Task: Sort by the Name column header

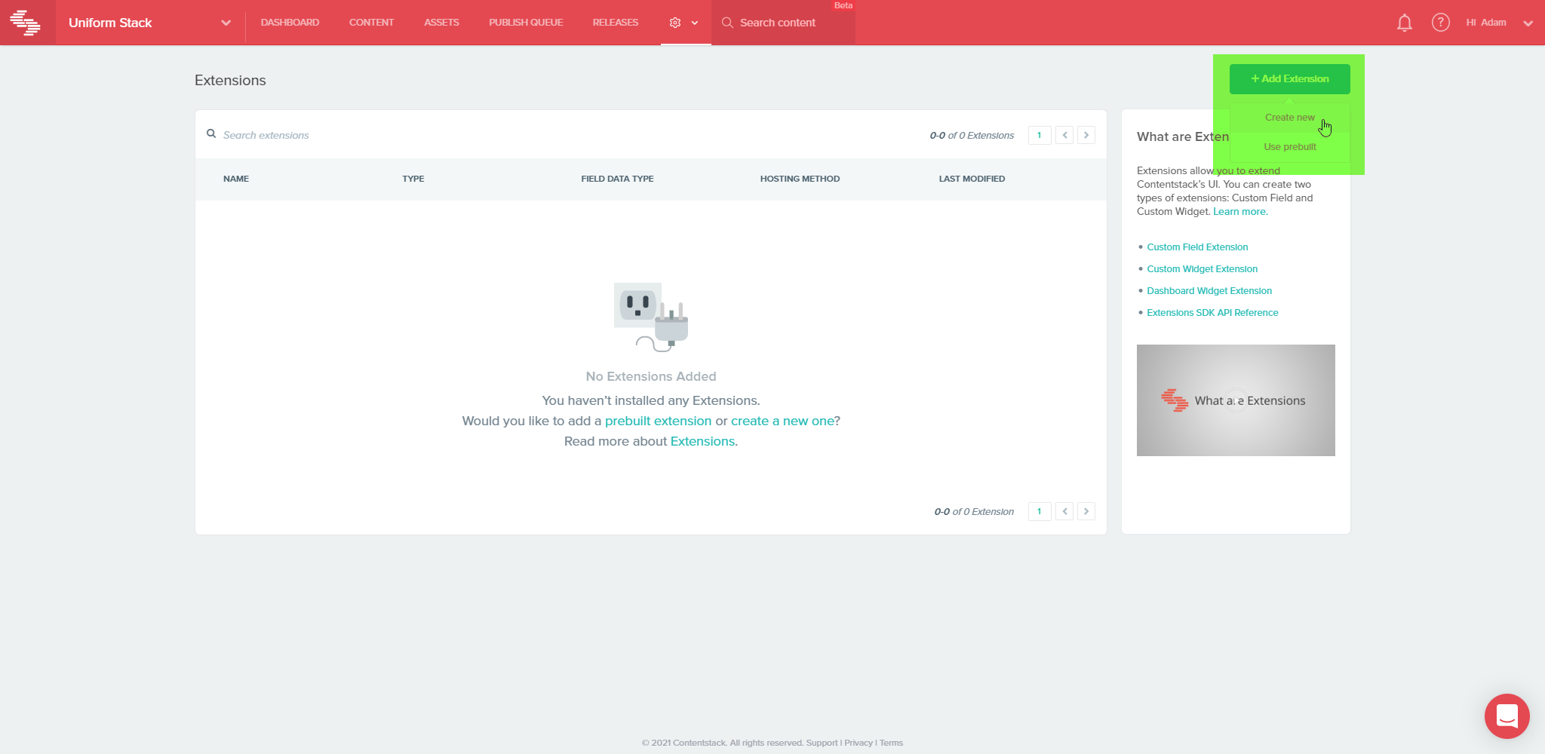Action: coord(236,179)
